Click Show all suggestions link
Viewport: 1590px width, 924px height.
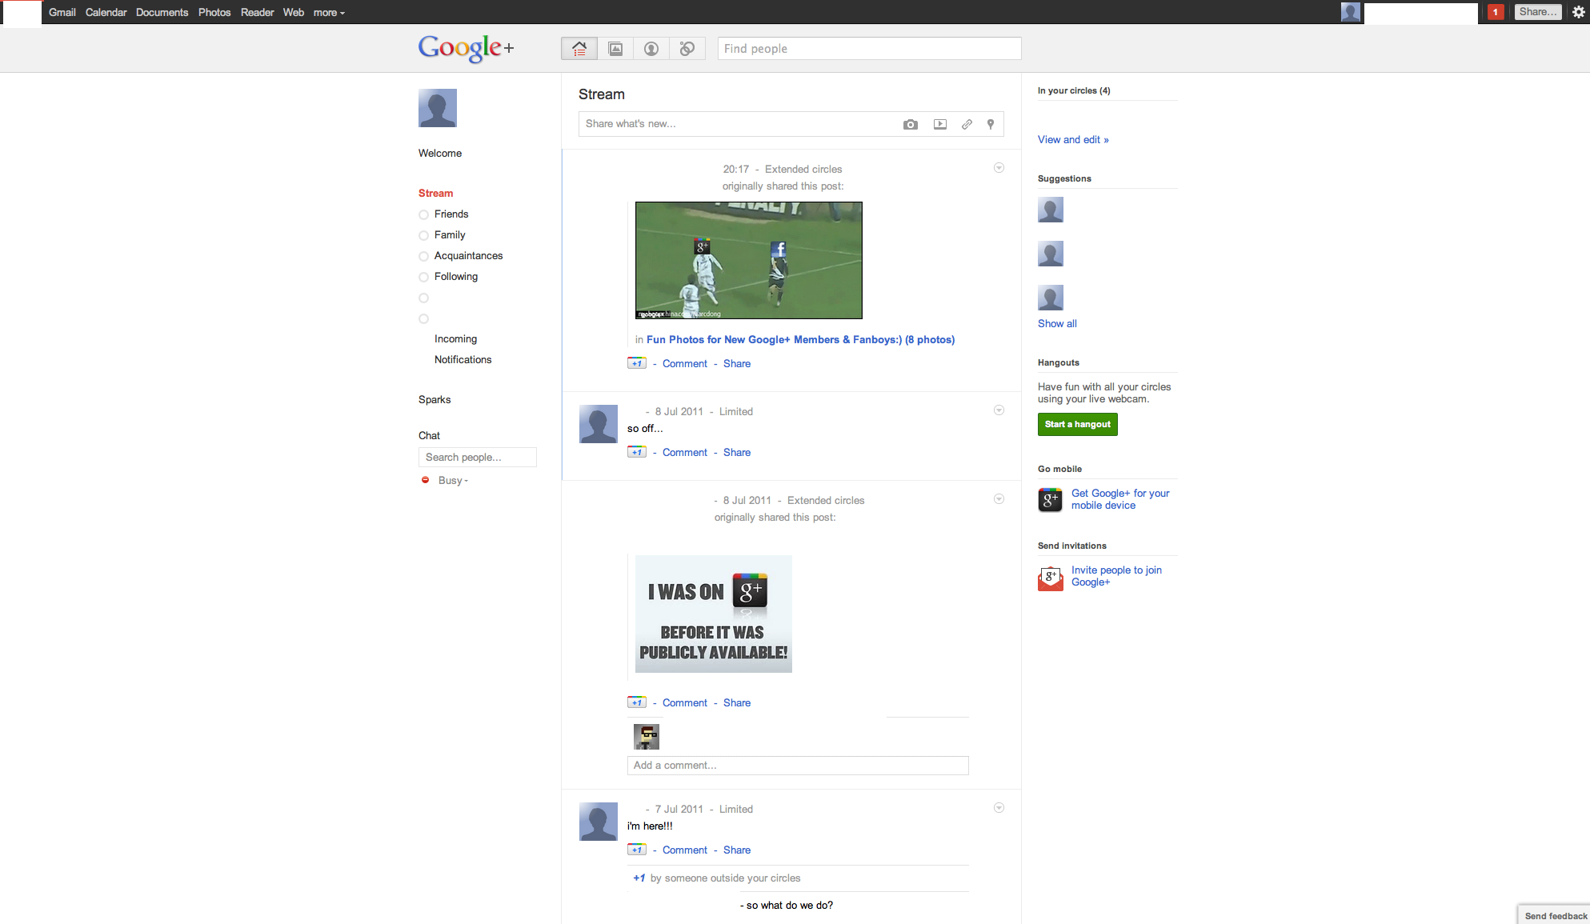click(1057, 324)
